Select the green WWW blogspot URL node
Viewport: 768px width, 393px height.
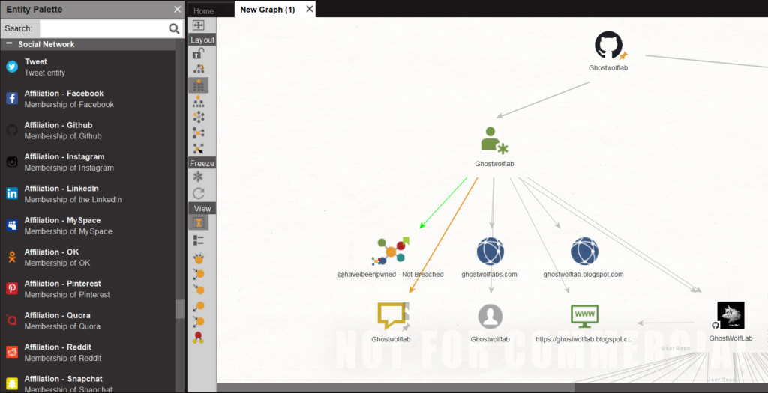(584, 316)
